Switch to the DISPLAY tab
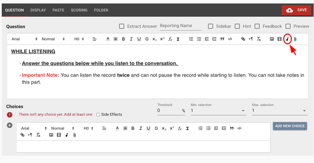This screenshot has width=314, height=163. pyautogui.click(x=38, y=10)
